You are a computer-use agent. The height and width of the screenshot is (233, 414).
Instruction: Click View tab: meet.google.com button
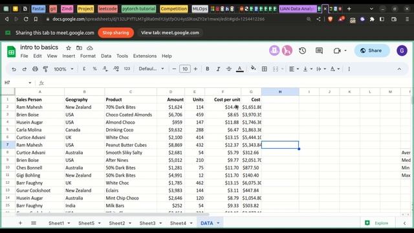170,33
